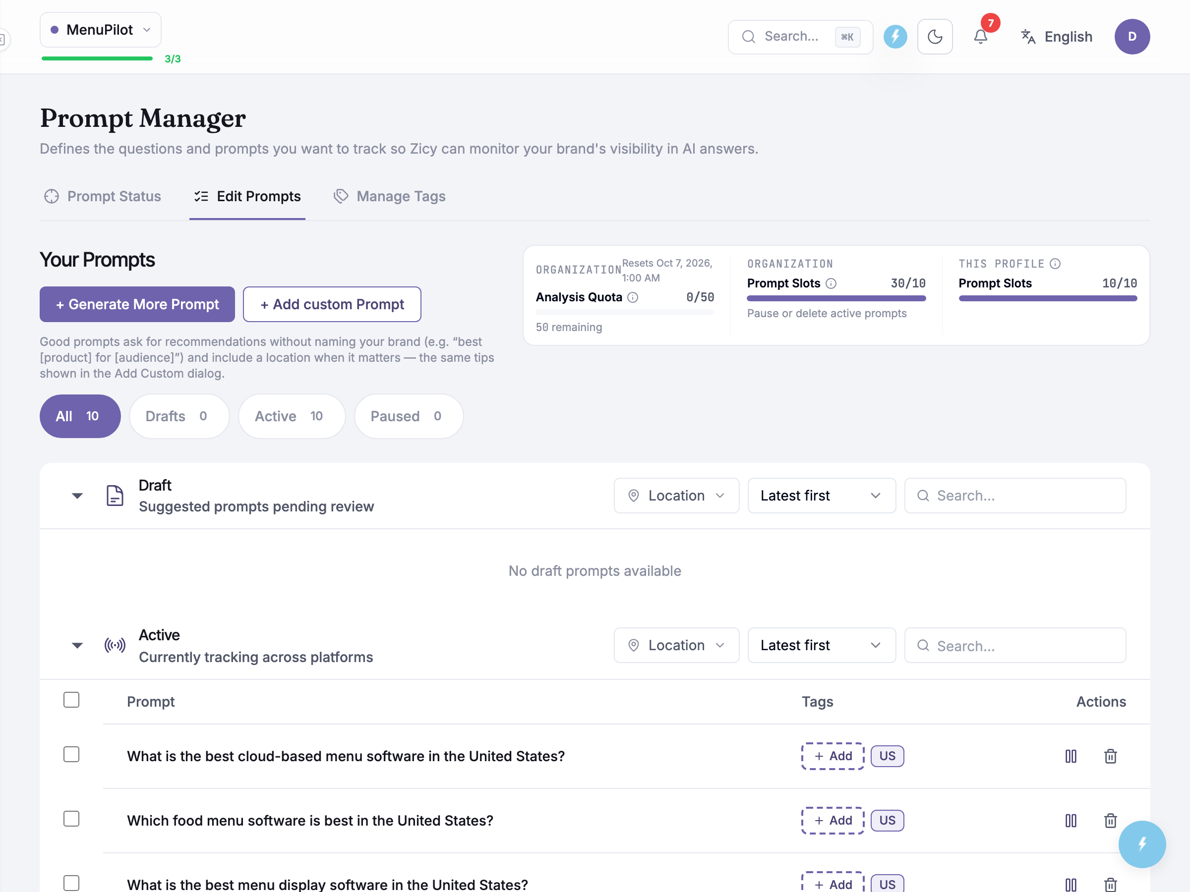Open the user avatar D menu
The height and width of the screenshot is (892, 1190).
pyautogui.click(x=1132, y=37)
